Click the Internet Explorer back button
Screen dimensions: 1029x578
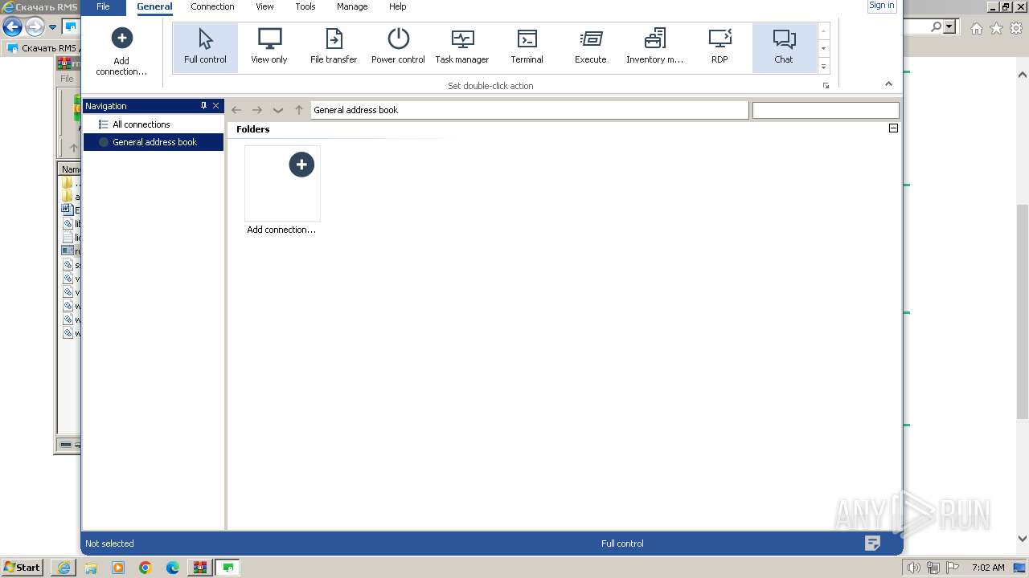12,26
